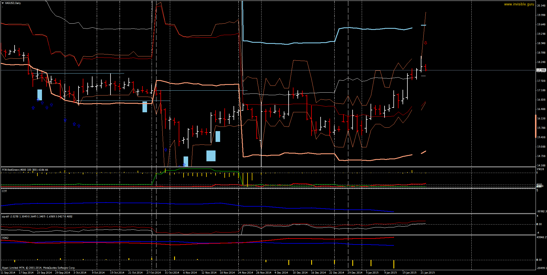Click the COT indicator label

click(4, 191)
